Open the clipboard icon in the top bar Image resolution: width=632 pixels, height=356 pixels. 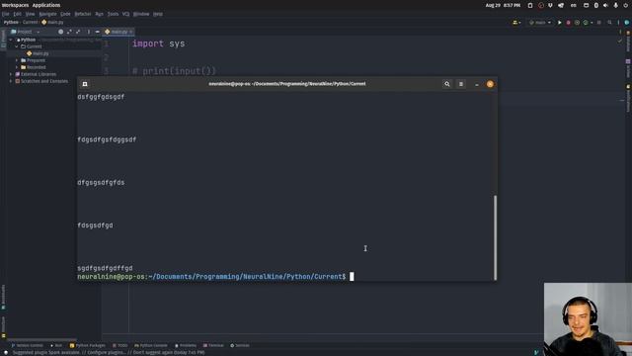tap(530, 5)
